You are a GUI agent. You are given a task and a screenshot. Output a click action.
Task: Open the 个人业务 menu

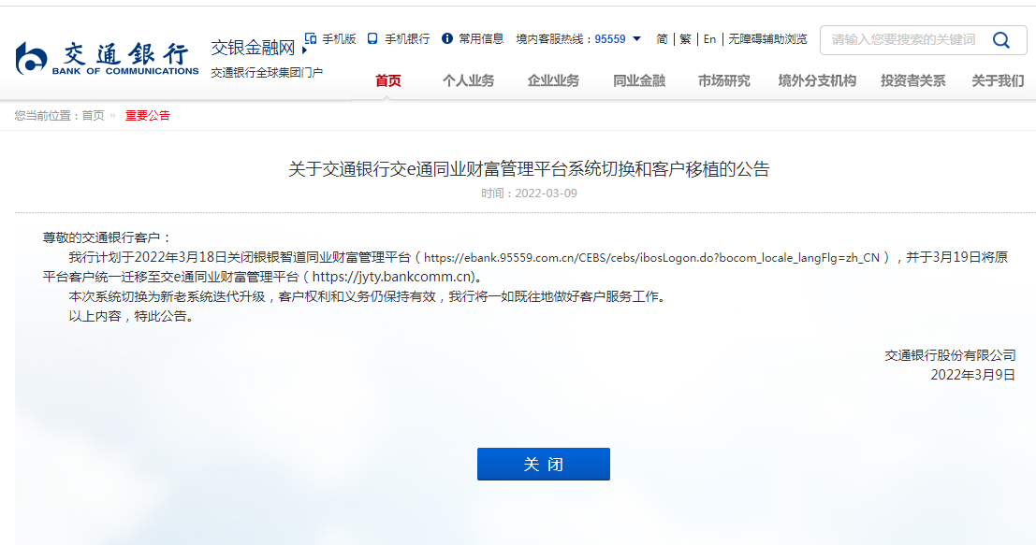469,80
